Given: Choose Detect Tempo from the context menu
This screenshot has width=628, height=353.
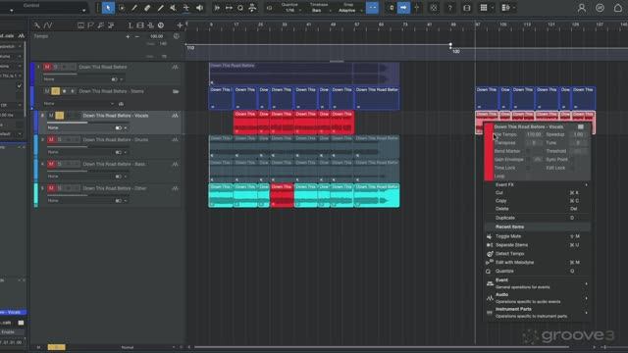Looking at the screenshot, I should point(537,254).
